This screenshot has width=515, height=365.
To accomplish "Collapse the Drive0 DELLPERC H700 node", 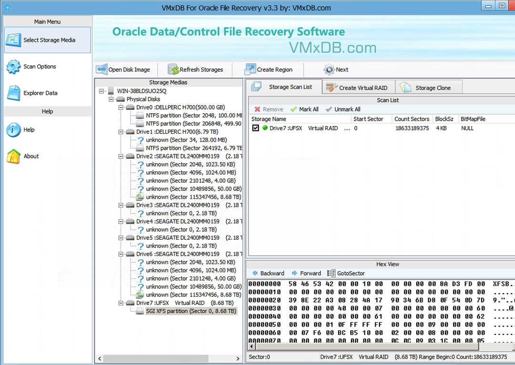I will click(x=121, y=108).
